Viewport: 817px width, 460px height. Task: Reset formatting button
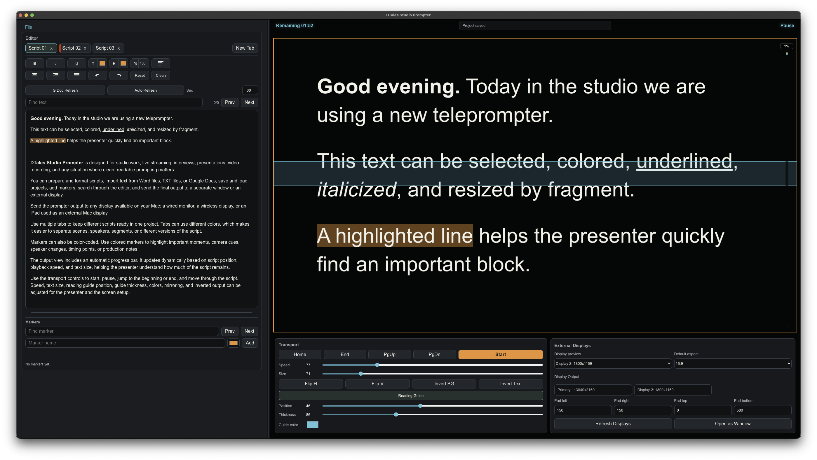point(140,76)
